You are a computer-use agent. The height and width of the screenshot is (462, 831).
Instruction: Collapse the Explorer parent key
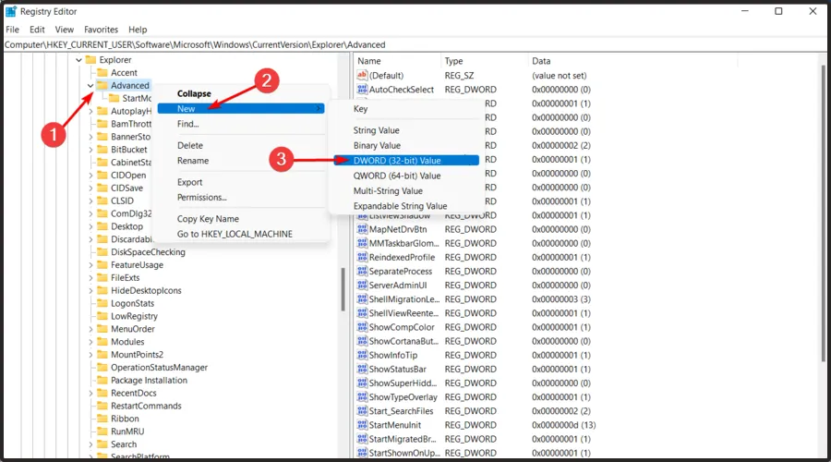[x=78, y=60]
